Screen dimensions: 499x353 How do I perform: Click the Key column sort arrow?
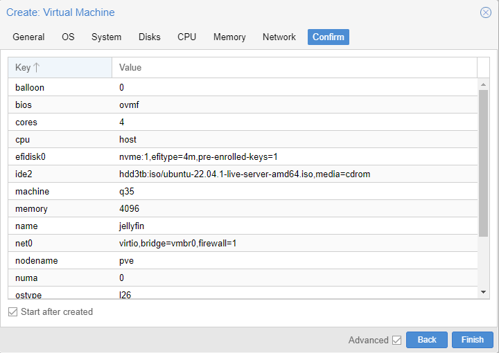coord(36,67)
